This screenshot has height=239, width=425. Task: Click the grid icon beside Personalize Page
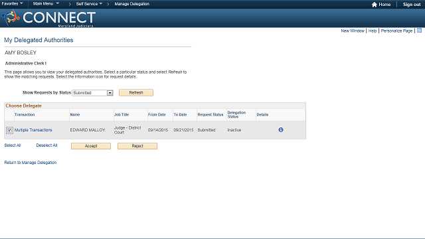tap(419, 31)
